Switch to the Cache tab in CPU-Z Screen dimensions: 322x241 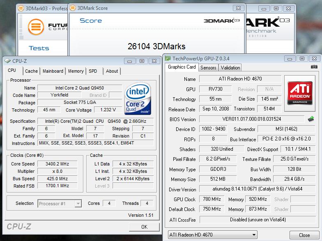[31, 71]
